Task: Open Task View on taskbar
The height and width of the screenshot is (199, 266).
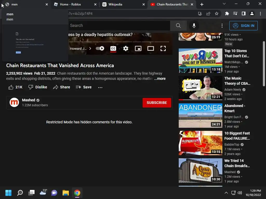Action: click(x=31, y=193)
